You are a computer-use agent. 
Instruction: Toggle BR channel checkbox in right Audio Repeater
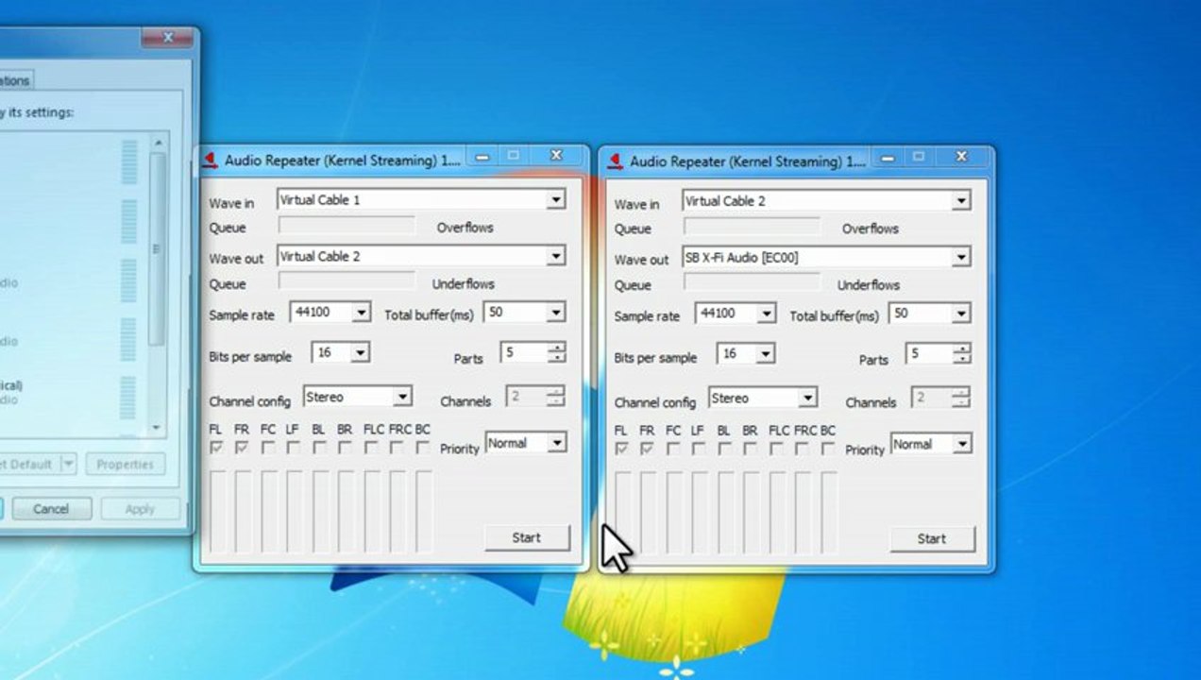[750, 450]
